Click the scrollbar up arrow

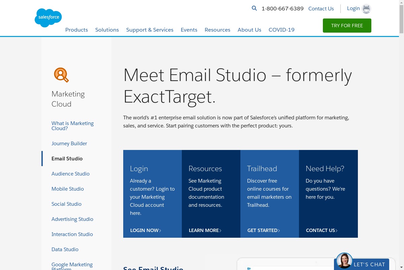(401, 2)
